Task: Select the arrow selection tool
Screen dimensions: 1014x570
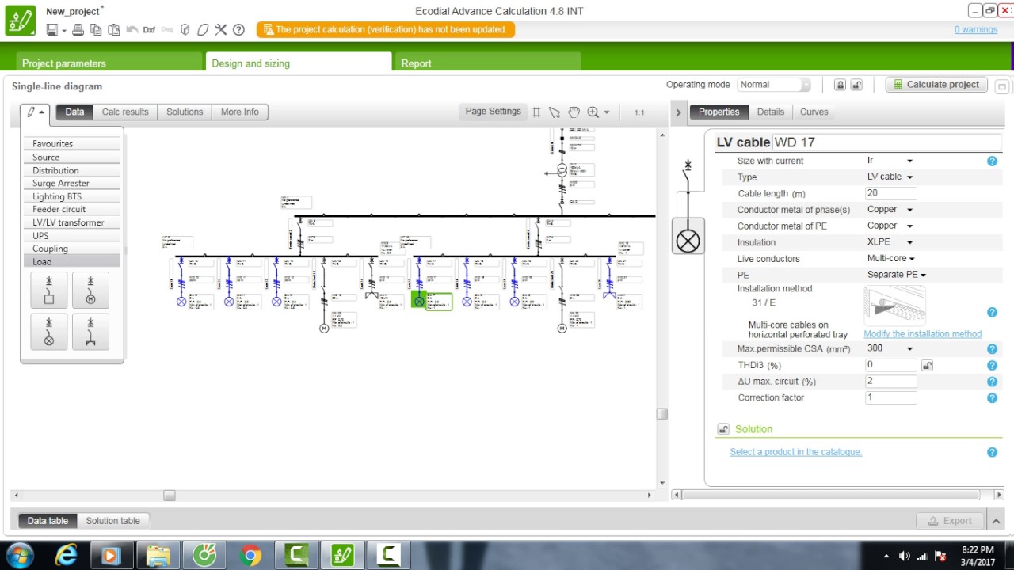Action: [x=555, y=112]
